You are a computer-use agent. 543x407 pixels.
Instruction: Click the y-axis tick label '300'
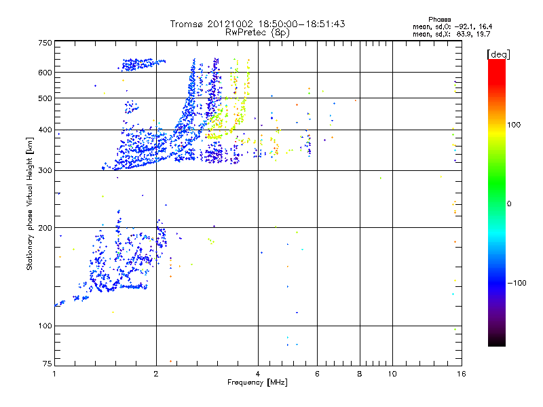click(45, 171)
